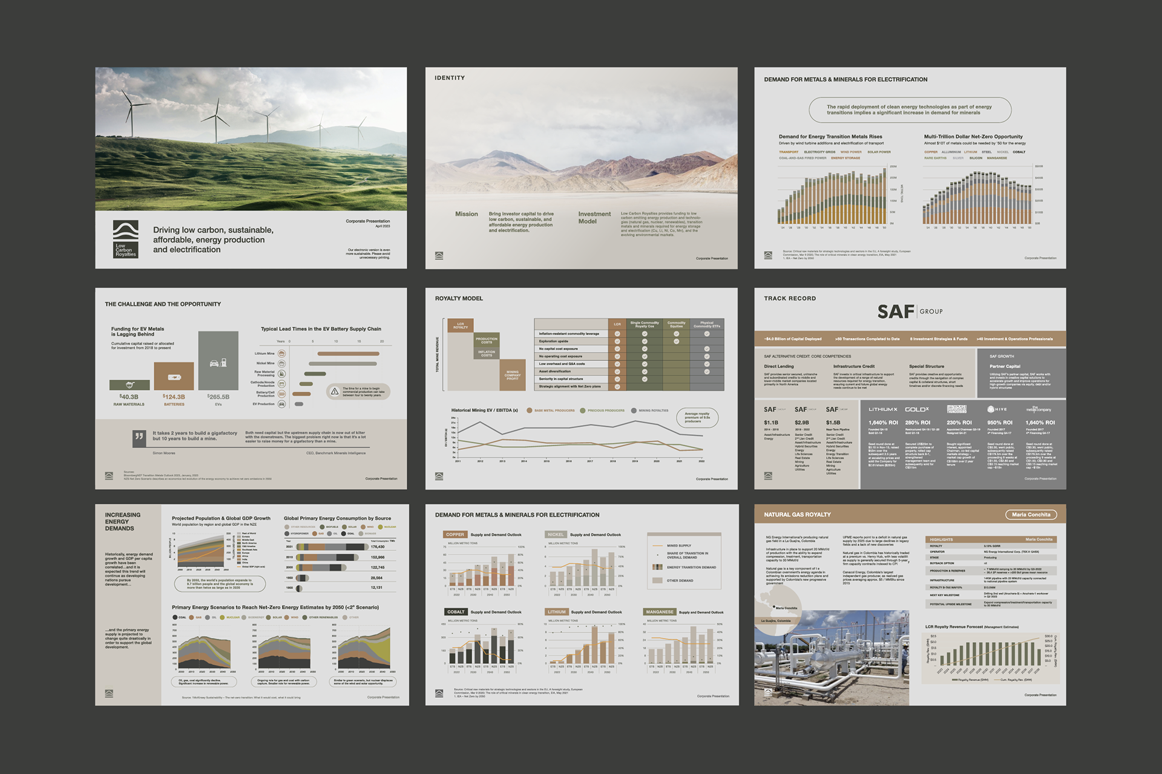Screen dimensions: 1162x774
Task: Click the Lithium Mine circular icon
Action: [x=281, y=354]
